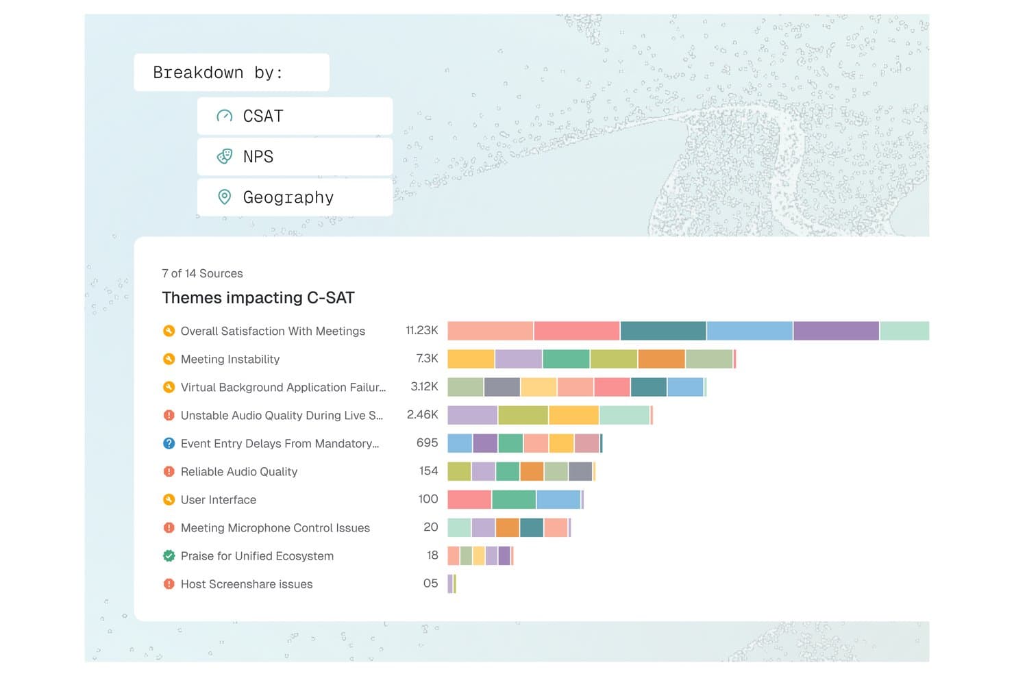Pick the Geography breakdown option
1014x676 pixels.
pos(295,197)
